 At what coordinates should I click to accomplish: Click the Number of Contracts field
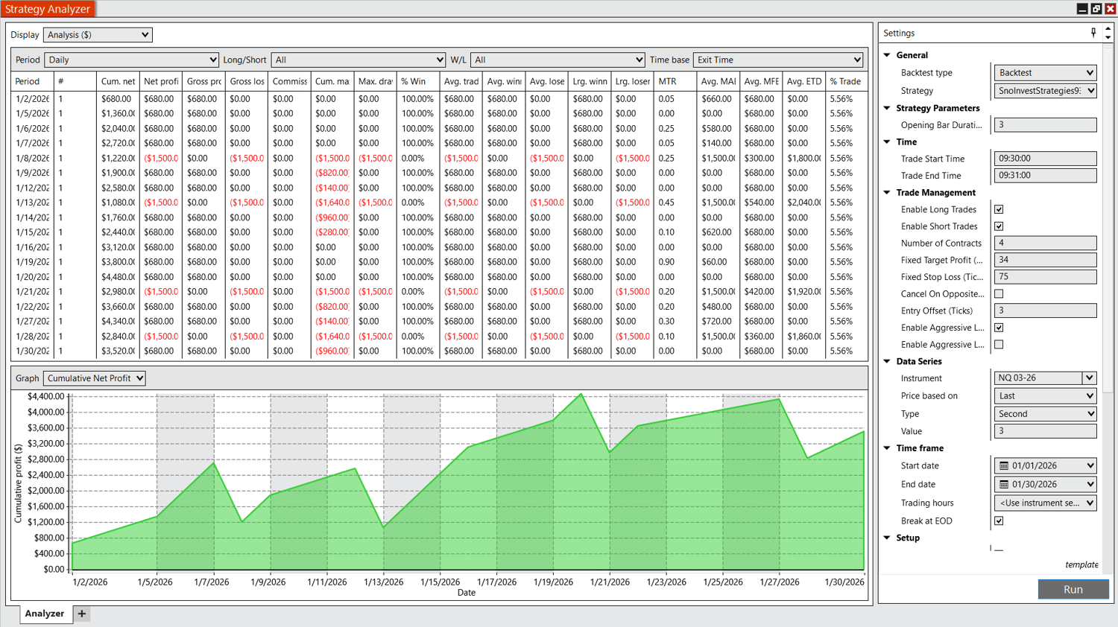(1045, 244)
